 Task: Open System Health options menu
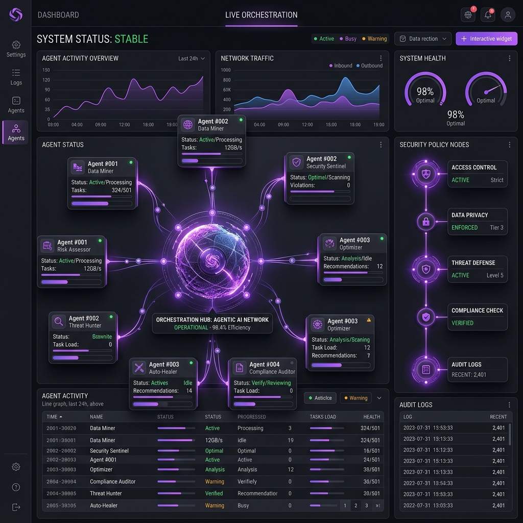509,58
